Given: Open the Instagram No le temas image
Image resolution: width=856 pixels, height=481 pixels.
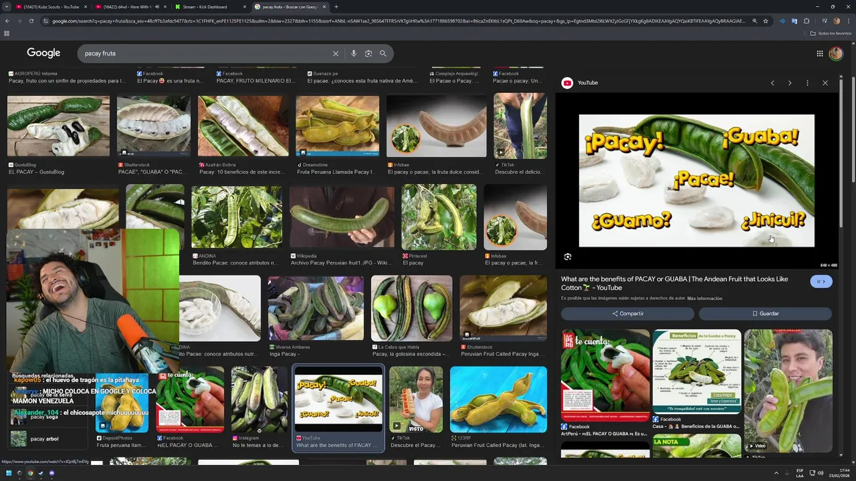Looking at the screenshot, I should [259, 399].
